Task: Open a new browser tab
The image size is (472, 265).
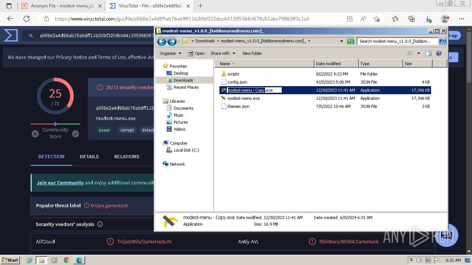Action: click(x=201, y=6)
